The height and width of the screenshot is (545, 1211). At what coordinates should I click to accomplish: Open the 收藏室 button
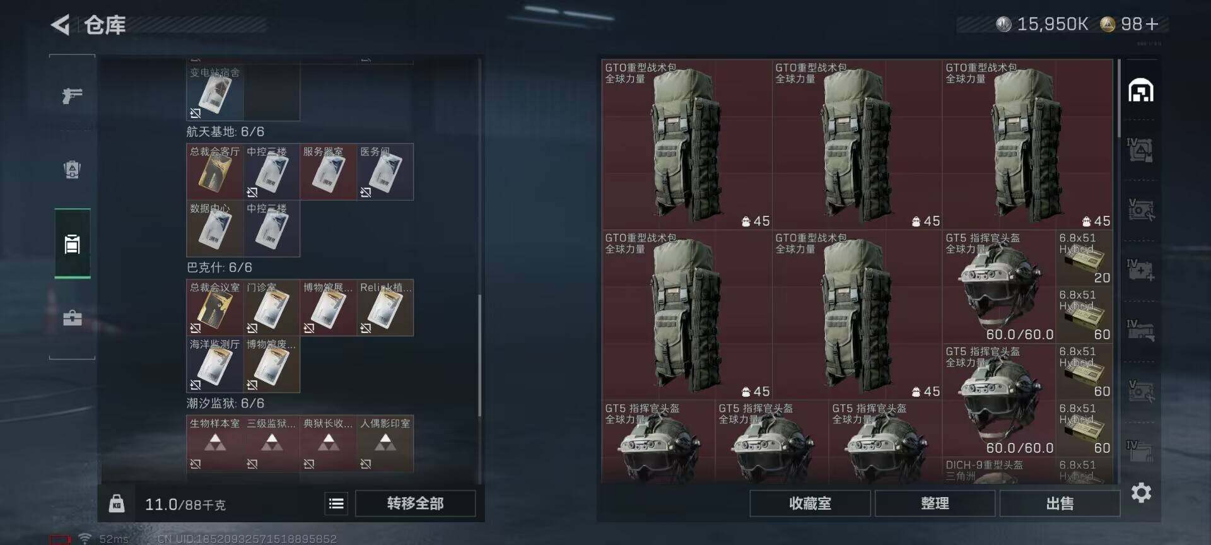point(810,503)
